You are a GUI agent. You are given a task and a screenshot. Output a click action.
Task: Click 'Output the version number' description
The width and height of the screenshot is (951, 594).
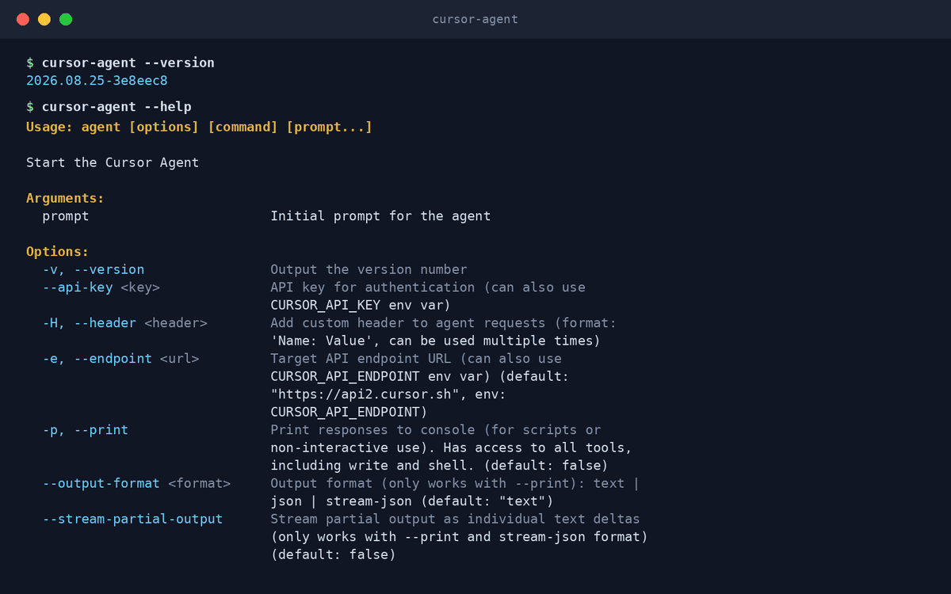coord(369,269)
